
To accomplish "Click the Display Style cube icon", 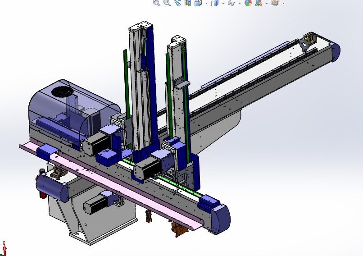I will coord(215,3).
